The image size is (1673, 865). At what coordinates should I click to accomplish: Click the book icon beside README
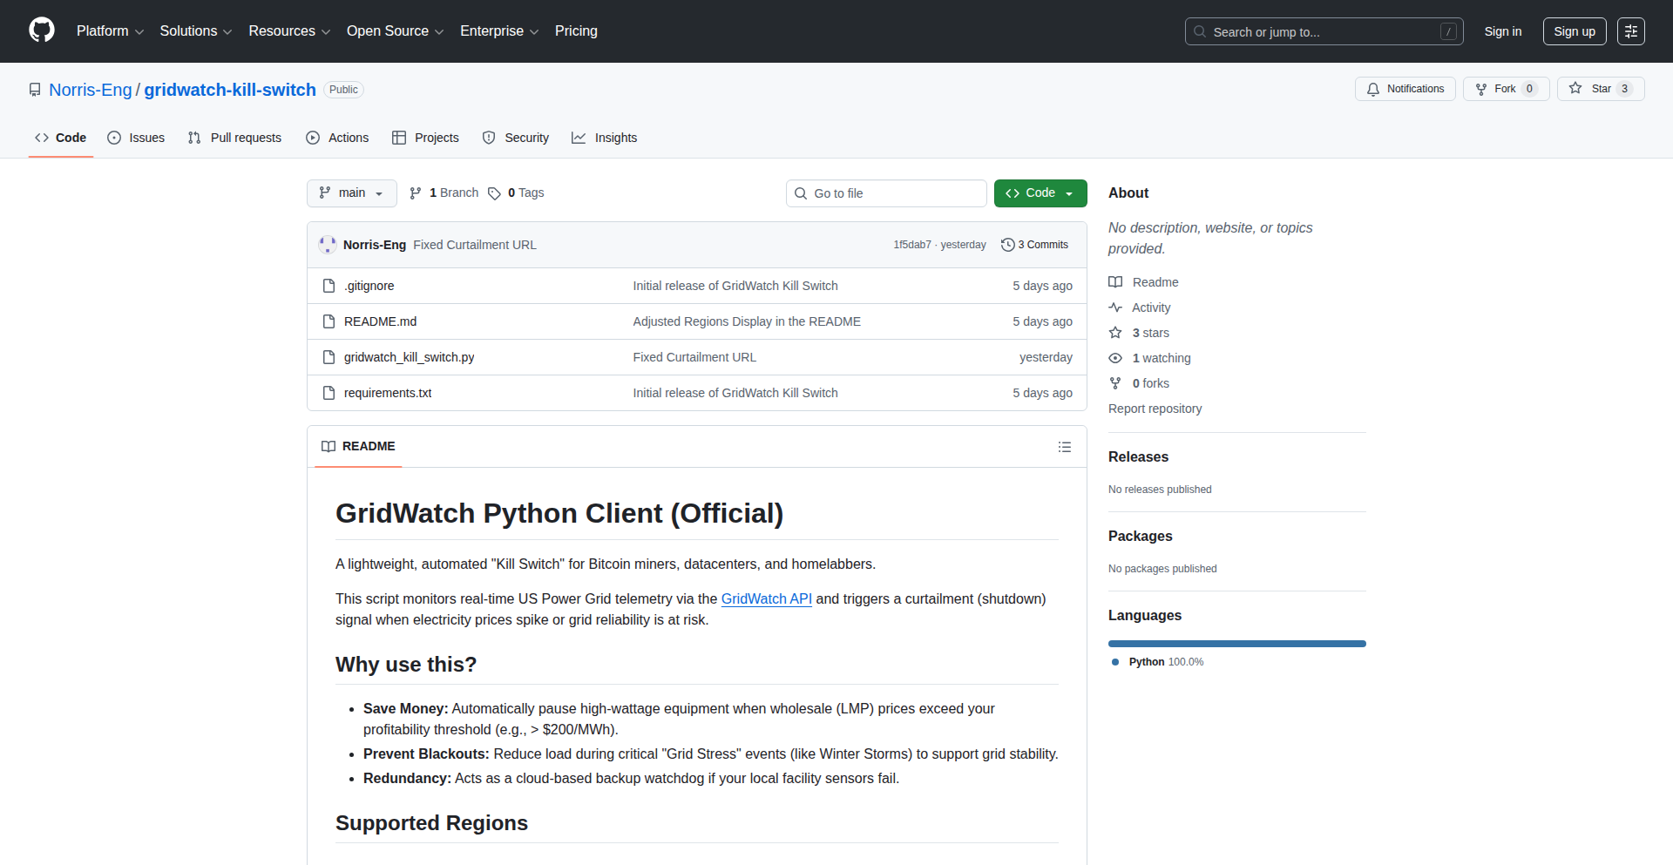pos(1115,281)
